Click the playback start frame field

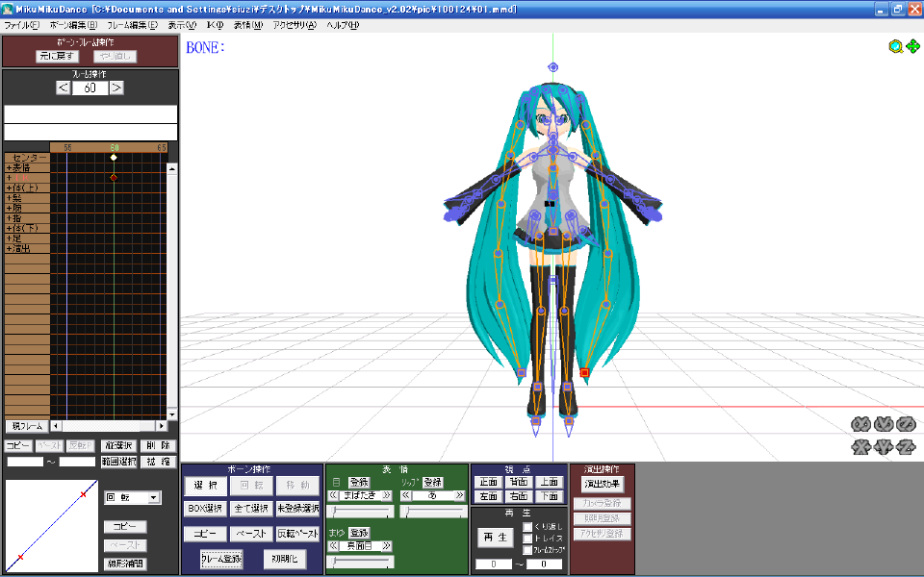(x=494, y=564)
